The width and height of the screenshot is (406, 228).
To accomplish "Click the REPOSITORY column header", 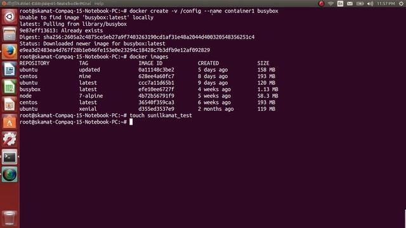I will (x=34, y=63).
